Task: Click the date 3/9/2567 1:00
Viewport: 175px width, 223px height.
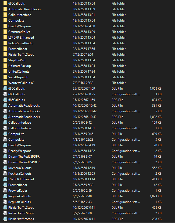Action: point(82,213)
